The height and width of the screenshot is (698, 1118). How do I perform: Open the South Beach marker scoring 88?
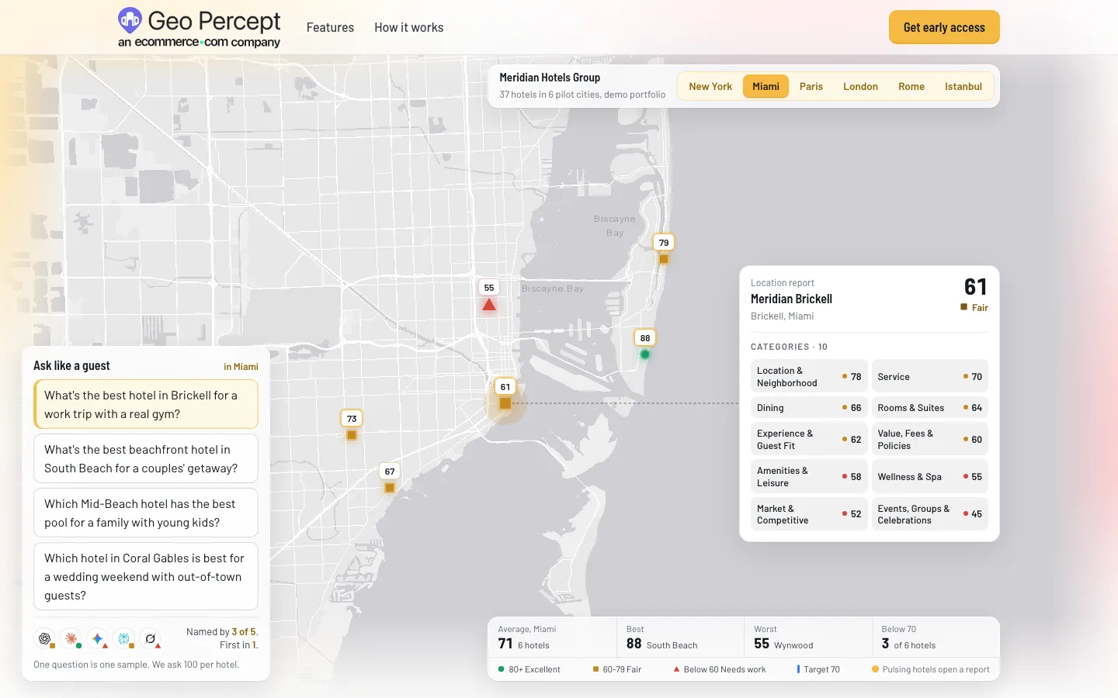pos(644,346)
